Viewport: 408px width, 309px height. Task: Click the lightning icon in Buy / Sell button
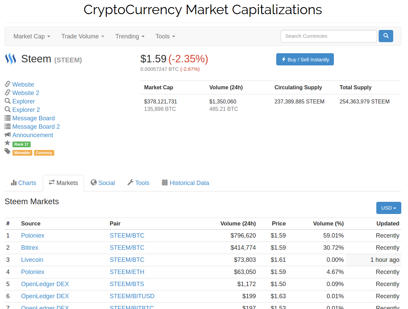point(283,59)
